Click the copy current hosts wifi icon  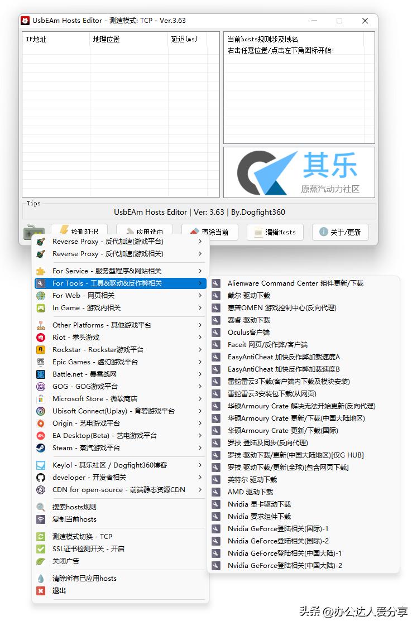41,519
